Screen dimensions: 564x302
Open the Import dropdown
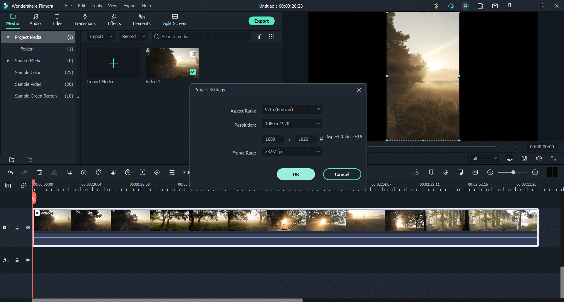[x=101, y=36]
